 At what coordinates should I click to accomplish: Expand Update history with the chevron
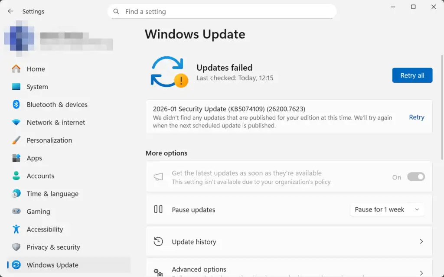[x=421, y=241]
